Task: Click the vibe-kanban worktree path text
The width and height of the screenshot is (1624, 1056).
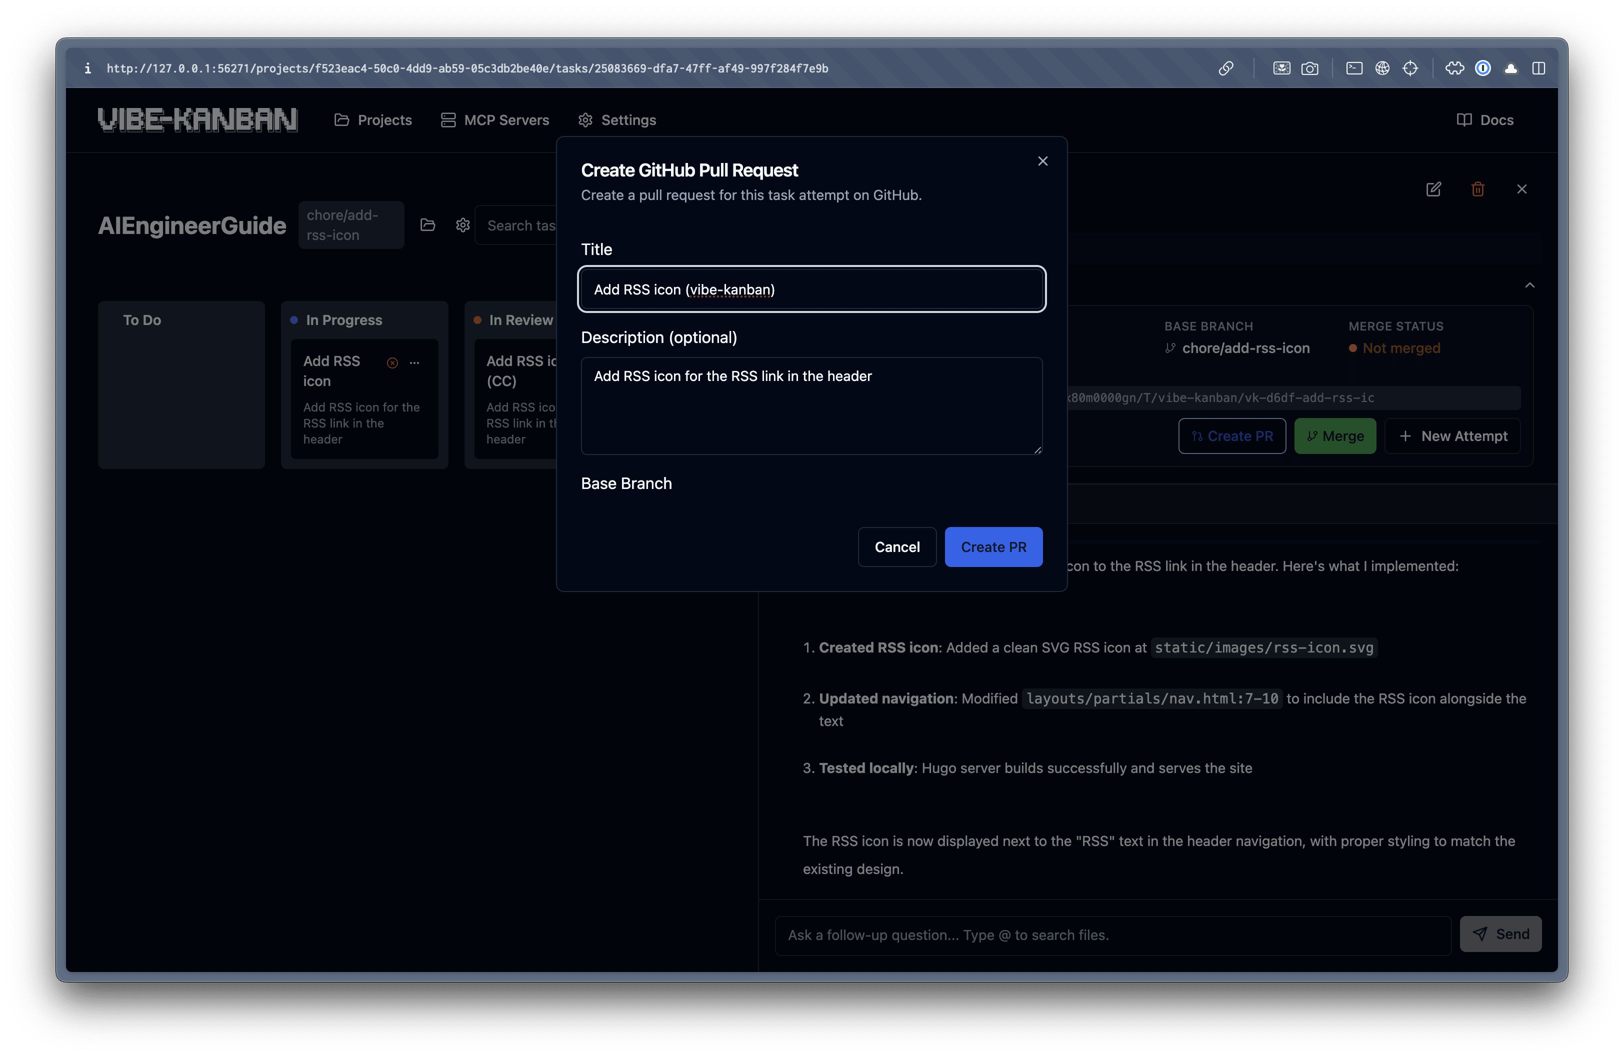Action: tap(1221, 397)
